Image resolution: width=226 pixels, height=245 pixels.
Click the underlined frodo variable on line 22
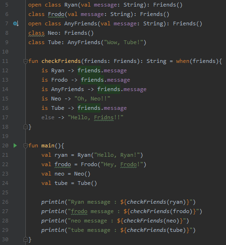(62, 164)
